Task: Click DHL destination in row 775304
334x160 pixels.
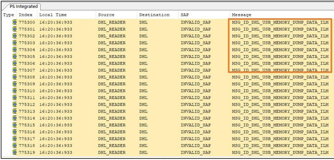Action: coord(143,50)
